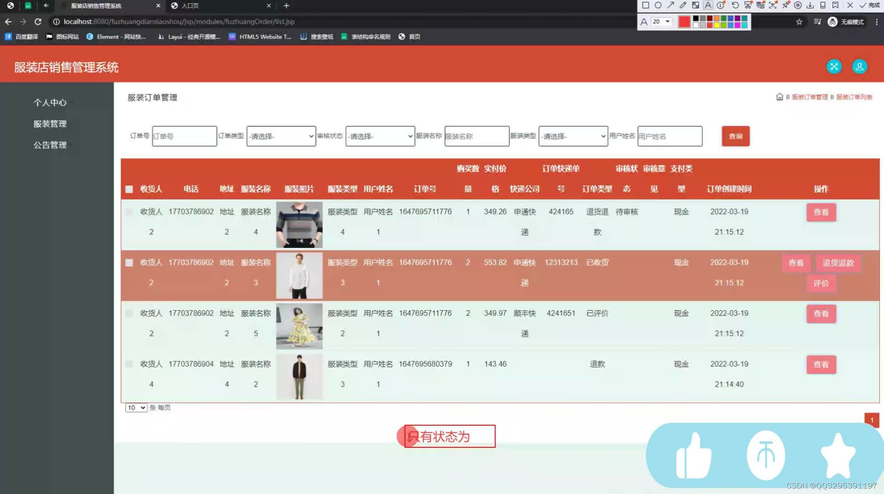Pick the large red current color swatch

684,21
